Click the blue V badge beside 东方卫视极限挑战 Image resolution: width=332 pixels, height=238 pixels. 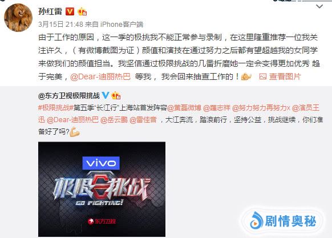click(105, 95)
